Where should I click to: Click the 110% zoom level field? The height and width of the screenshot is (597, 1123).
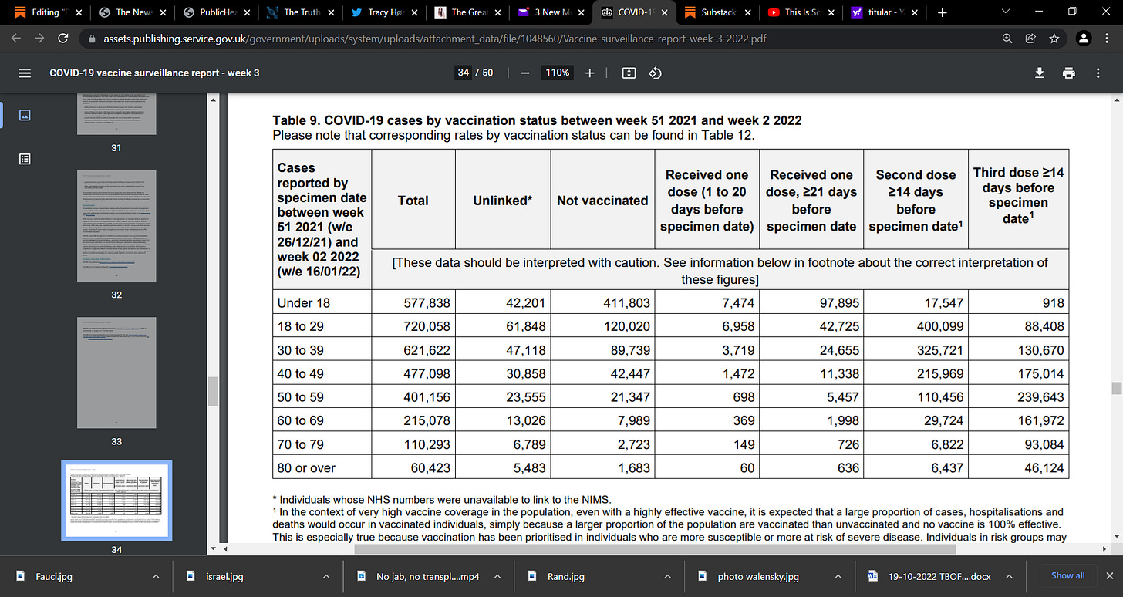pos(558,73)
